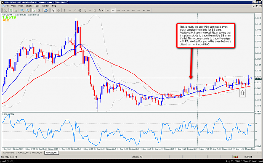Open the File menu

click(x=7, y=6)
